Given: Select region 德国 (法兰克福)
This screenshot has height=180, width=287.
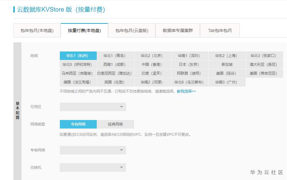Looking at the screenshot, I should (x=78, y=82).
